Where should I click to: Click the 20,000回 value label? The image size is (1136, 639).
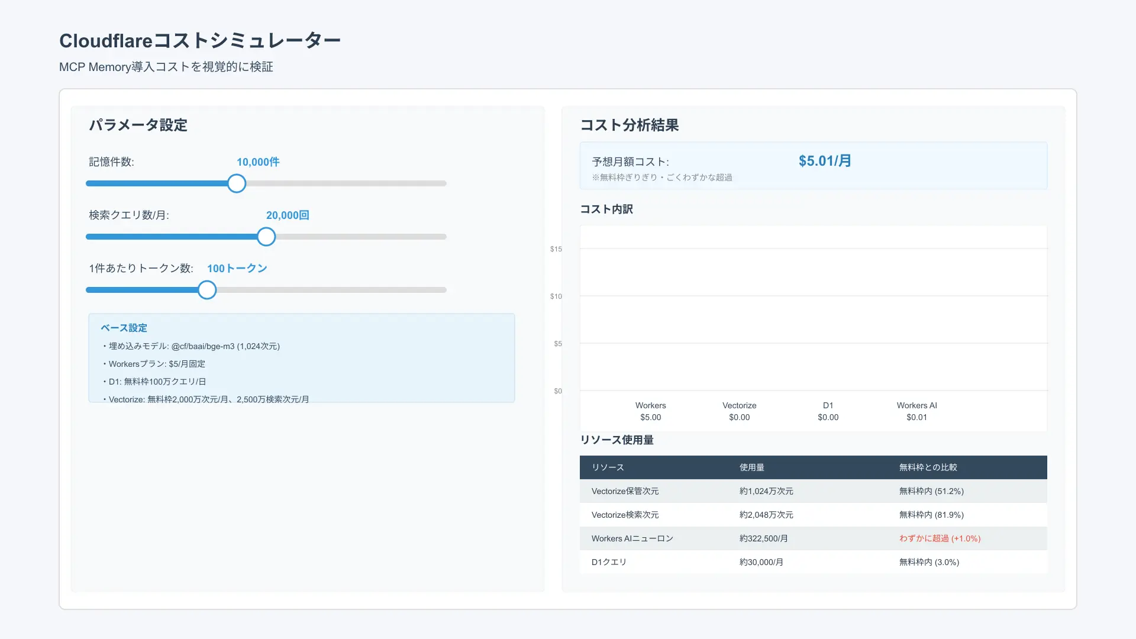[x=288, y=215]
